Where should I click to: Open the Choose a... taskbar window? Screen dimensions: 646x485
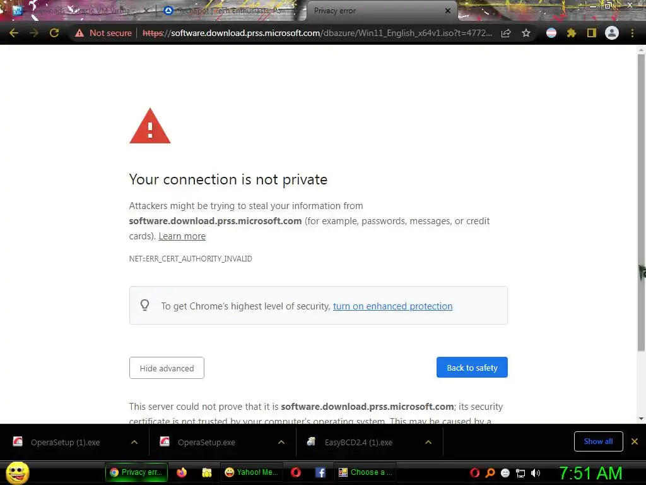[365, 472]
